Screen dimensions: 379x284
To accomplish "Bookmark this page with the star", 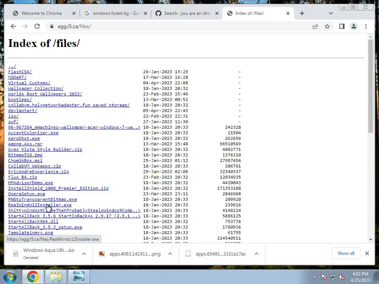I will click(327, 26).
